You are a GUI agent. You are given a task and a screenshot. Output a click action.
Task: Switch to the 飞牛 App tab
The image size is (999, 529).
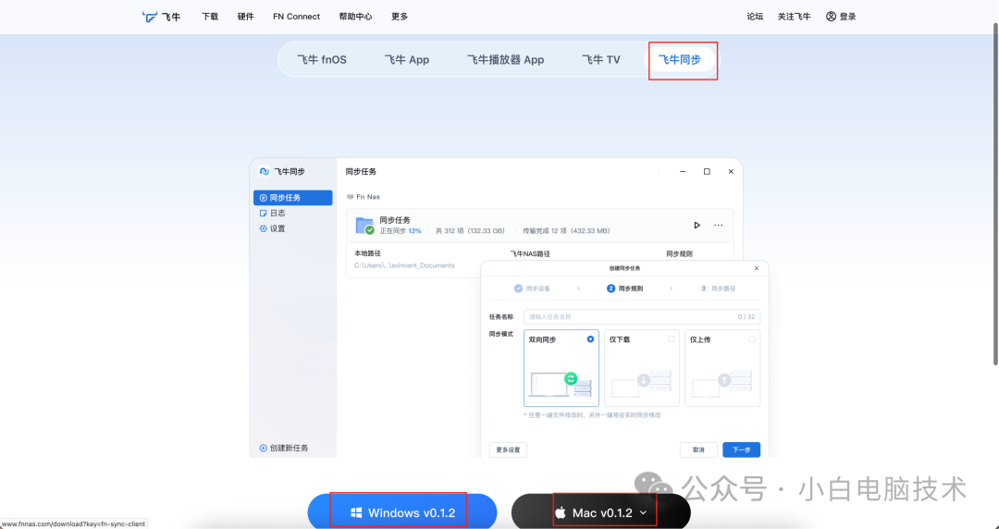(x=406, y=60)
